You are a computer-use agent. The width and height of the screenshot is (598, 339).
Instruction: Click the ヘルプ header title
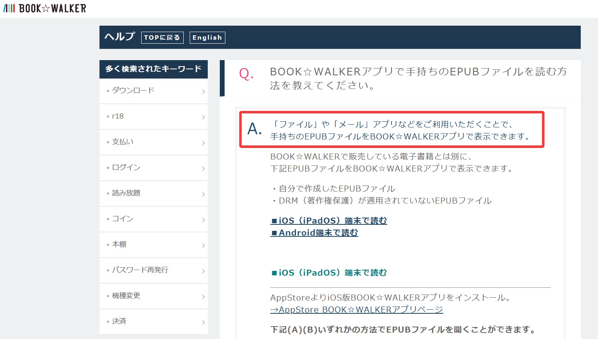[120, 37]
